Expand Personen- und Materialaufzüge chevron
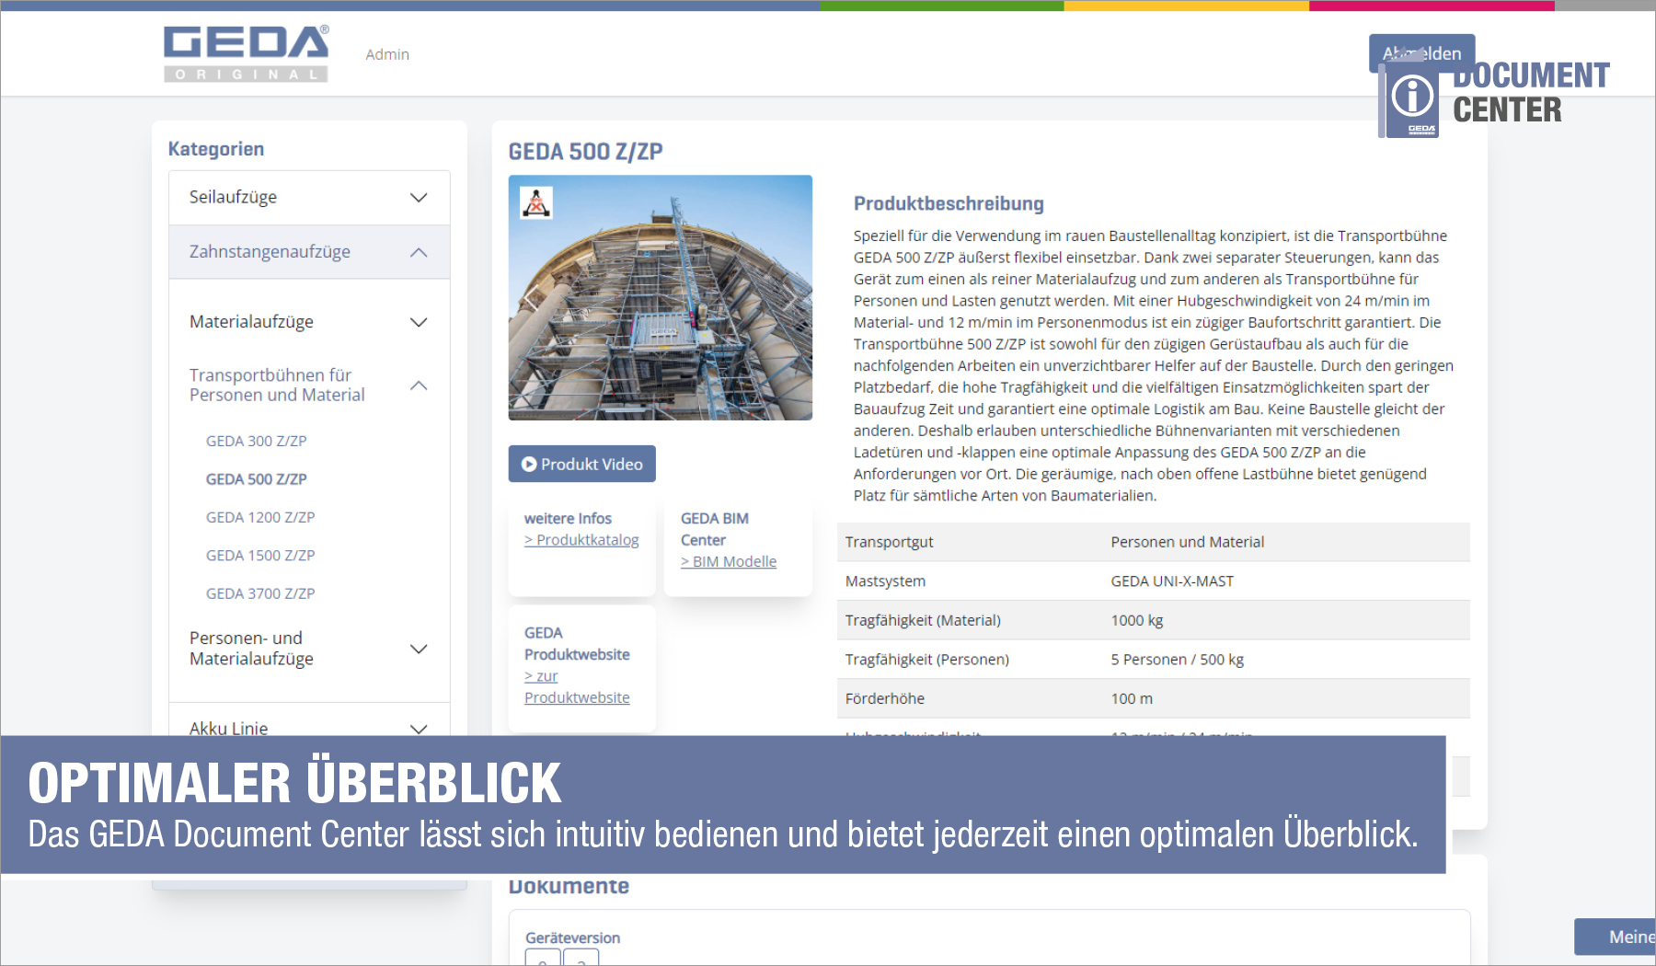1656x966 pixels. [x=419, y=649]
